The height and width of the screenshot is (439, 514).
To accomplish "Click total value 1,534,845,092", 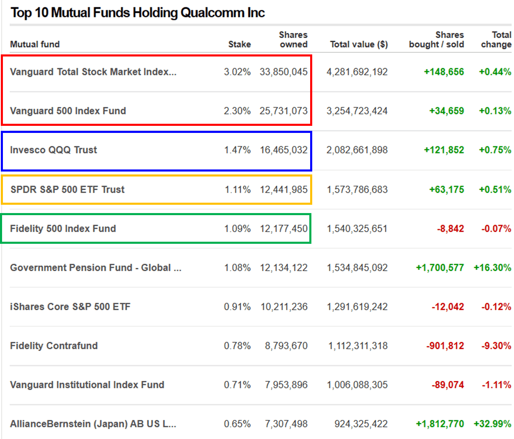I will (357, 267).
